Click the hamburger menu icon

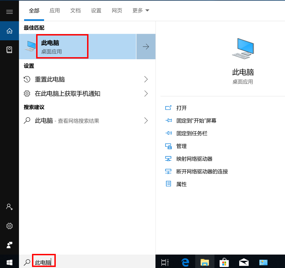pyautogui.click(x=9, y=12)
